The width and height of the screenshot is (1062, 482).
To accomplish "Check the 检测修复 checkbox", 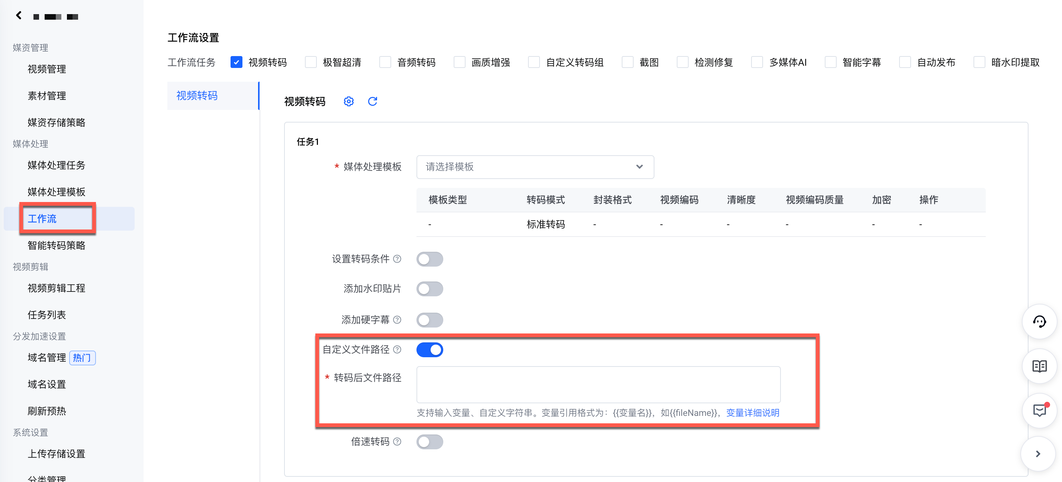I will coord(683,62).
